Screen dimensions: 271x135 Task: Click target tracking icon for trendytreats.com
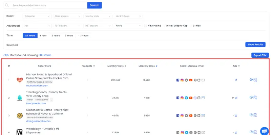(x=251, y=97)
